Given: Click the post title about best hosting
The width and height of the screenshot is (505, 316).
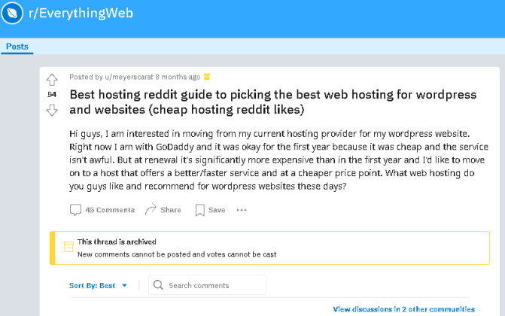Looking at the screenshot, I should click(272, 102).
